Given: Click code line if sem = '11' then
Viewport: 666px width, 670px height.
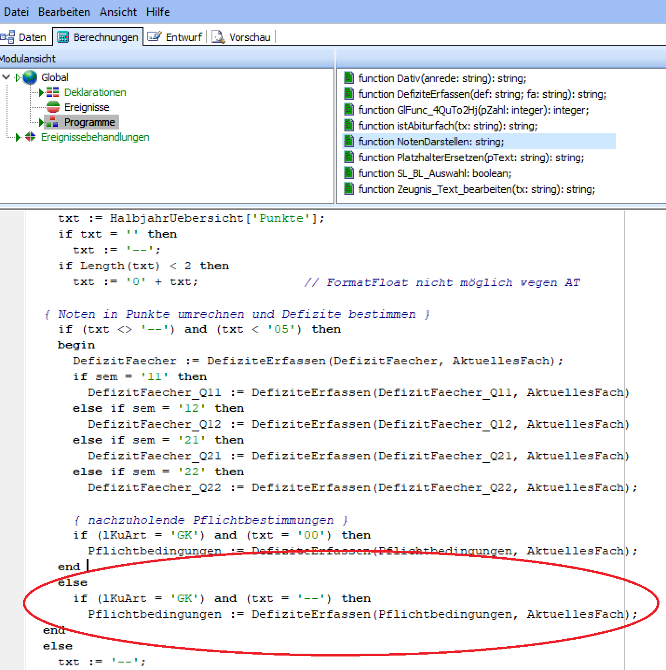Looking at the screenshot, I should point(140,376).
